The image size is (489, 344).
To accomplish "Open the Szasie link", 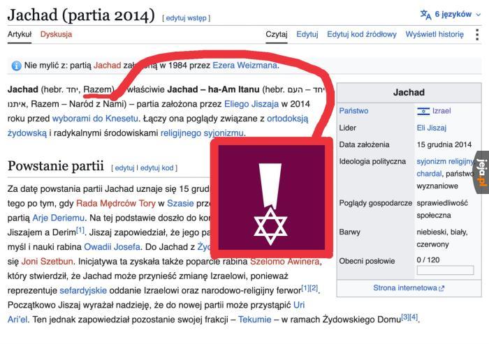I will tap(180, 204).
